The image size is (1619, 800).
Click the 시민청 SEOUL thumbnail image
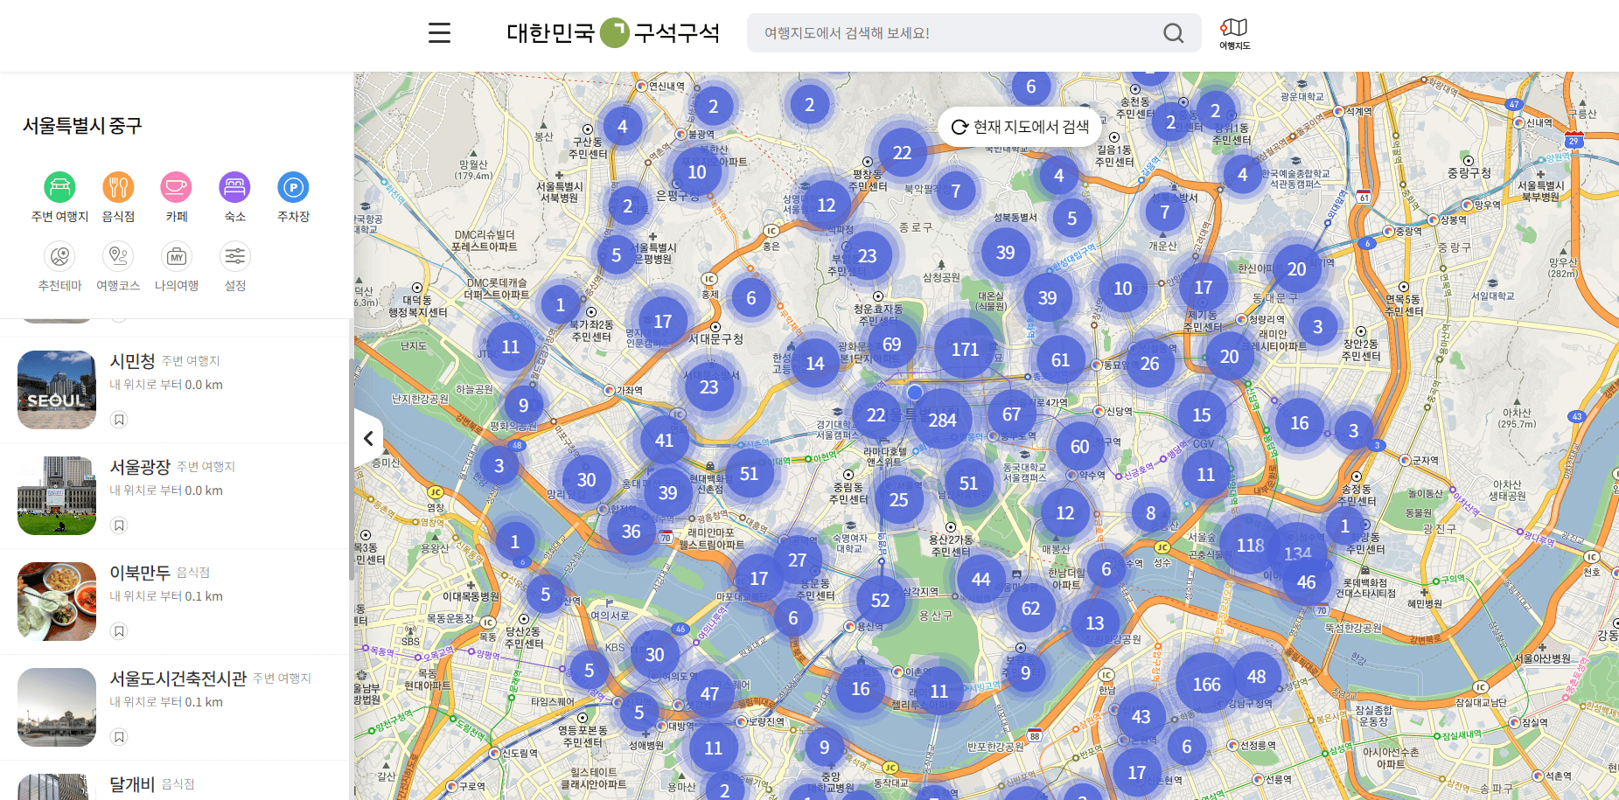(56, 390)
